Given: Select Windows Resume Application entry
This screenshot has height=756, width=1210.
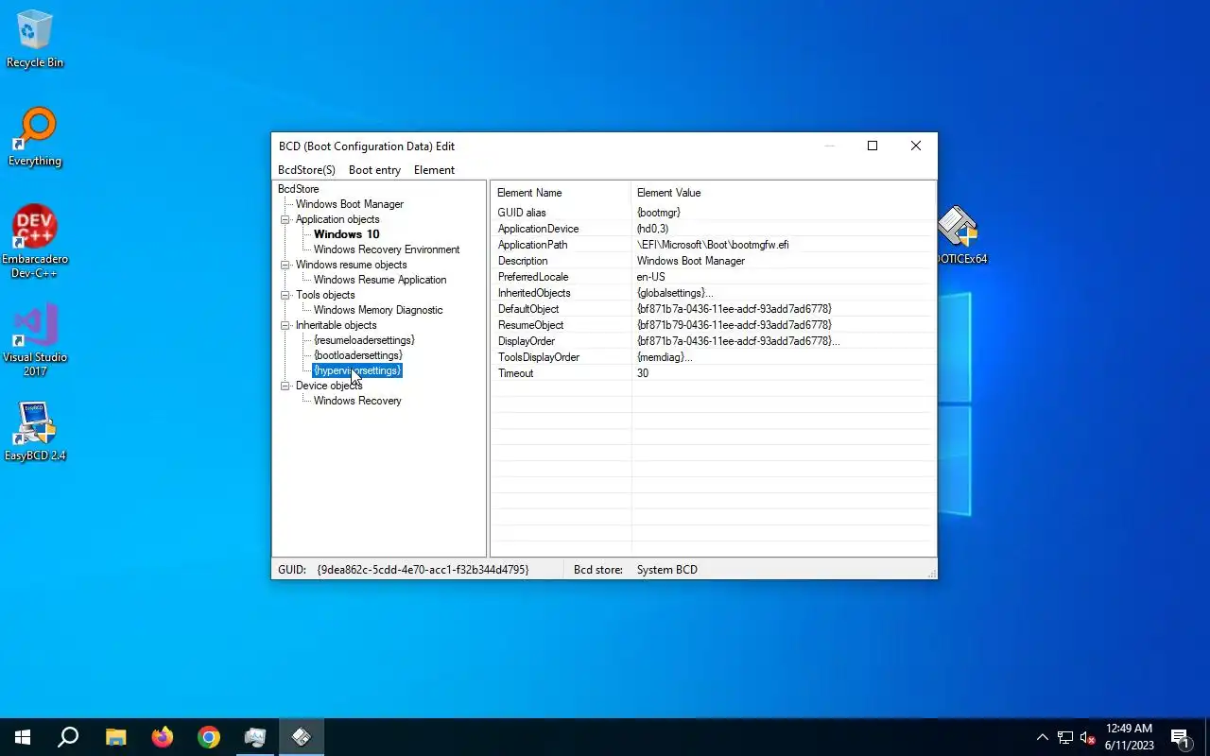Looking at the screenshot, I should tap(380, 280).
